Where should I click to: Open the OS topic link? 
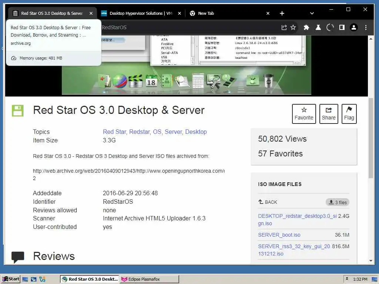[157, 132]
